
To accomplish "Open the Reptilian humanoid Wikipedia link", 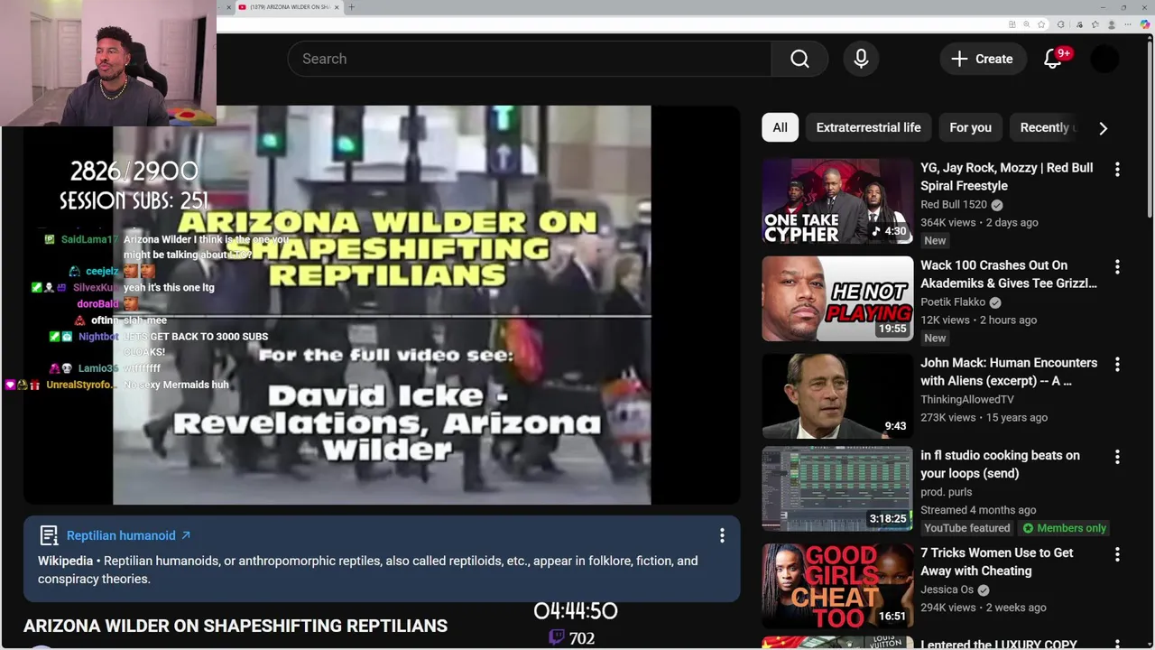I will 128,535.
